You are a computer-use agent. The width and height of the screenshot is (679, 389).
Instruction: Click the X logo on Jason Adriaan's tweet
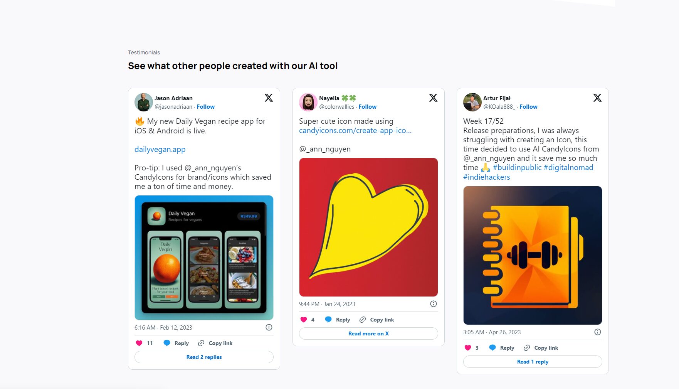pyautogui.click(x=269, y=98)
